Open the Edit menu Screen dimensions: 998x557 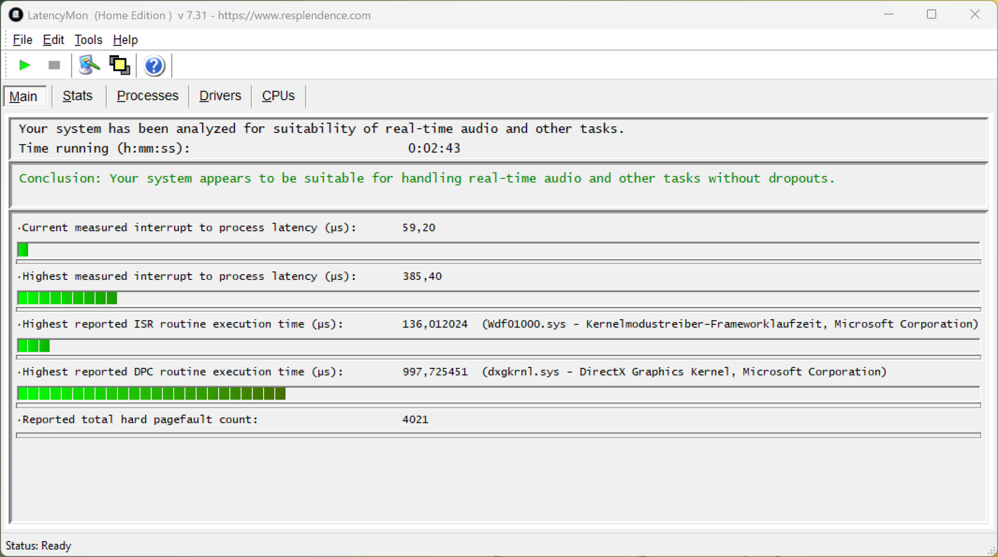[x=53, y=39]
